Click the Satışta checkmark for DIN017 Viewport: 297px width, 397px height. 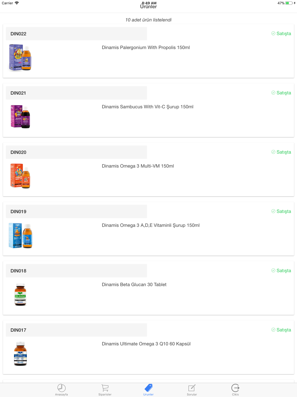tap(273, 329)
